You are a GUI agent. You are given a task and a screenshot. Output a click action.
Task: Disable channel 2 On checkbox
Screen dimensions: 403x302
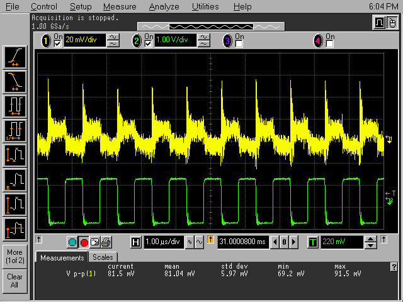point(149,44)
